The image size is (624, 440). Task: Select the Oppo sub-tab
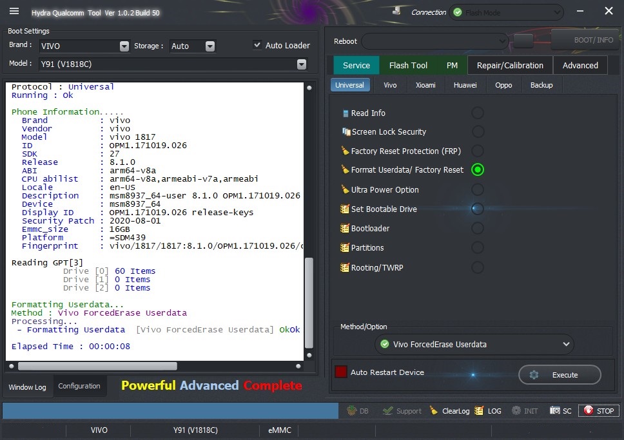503,85
